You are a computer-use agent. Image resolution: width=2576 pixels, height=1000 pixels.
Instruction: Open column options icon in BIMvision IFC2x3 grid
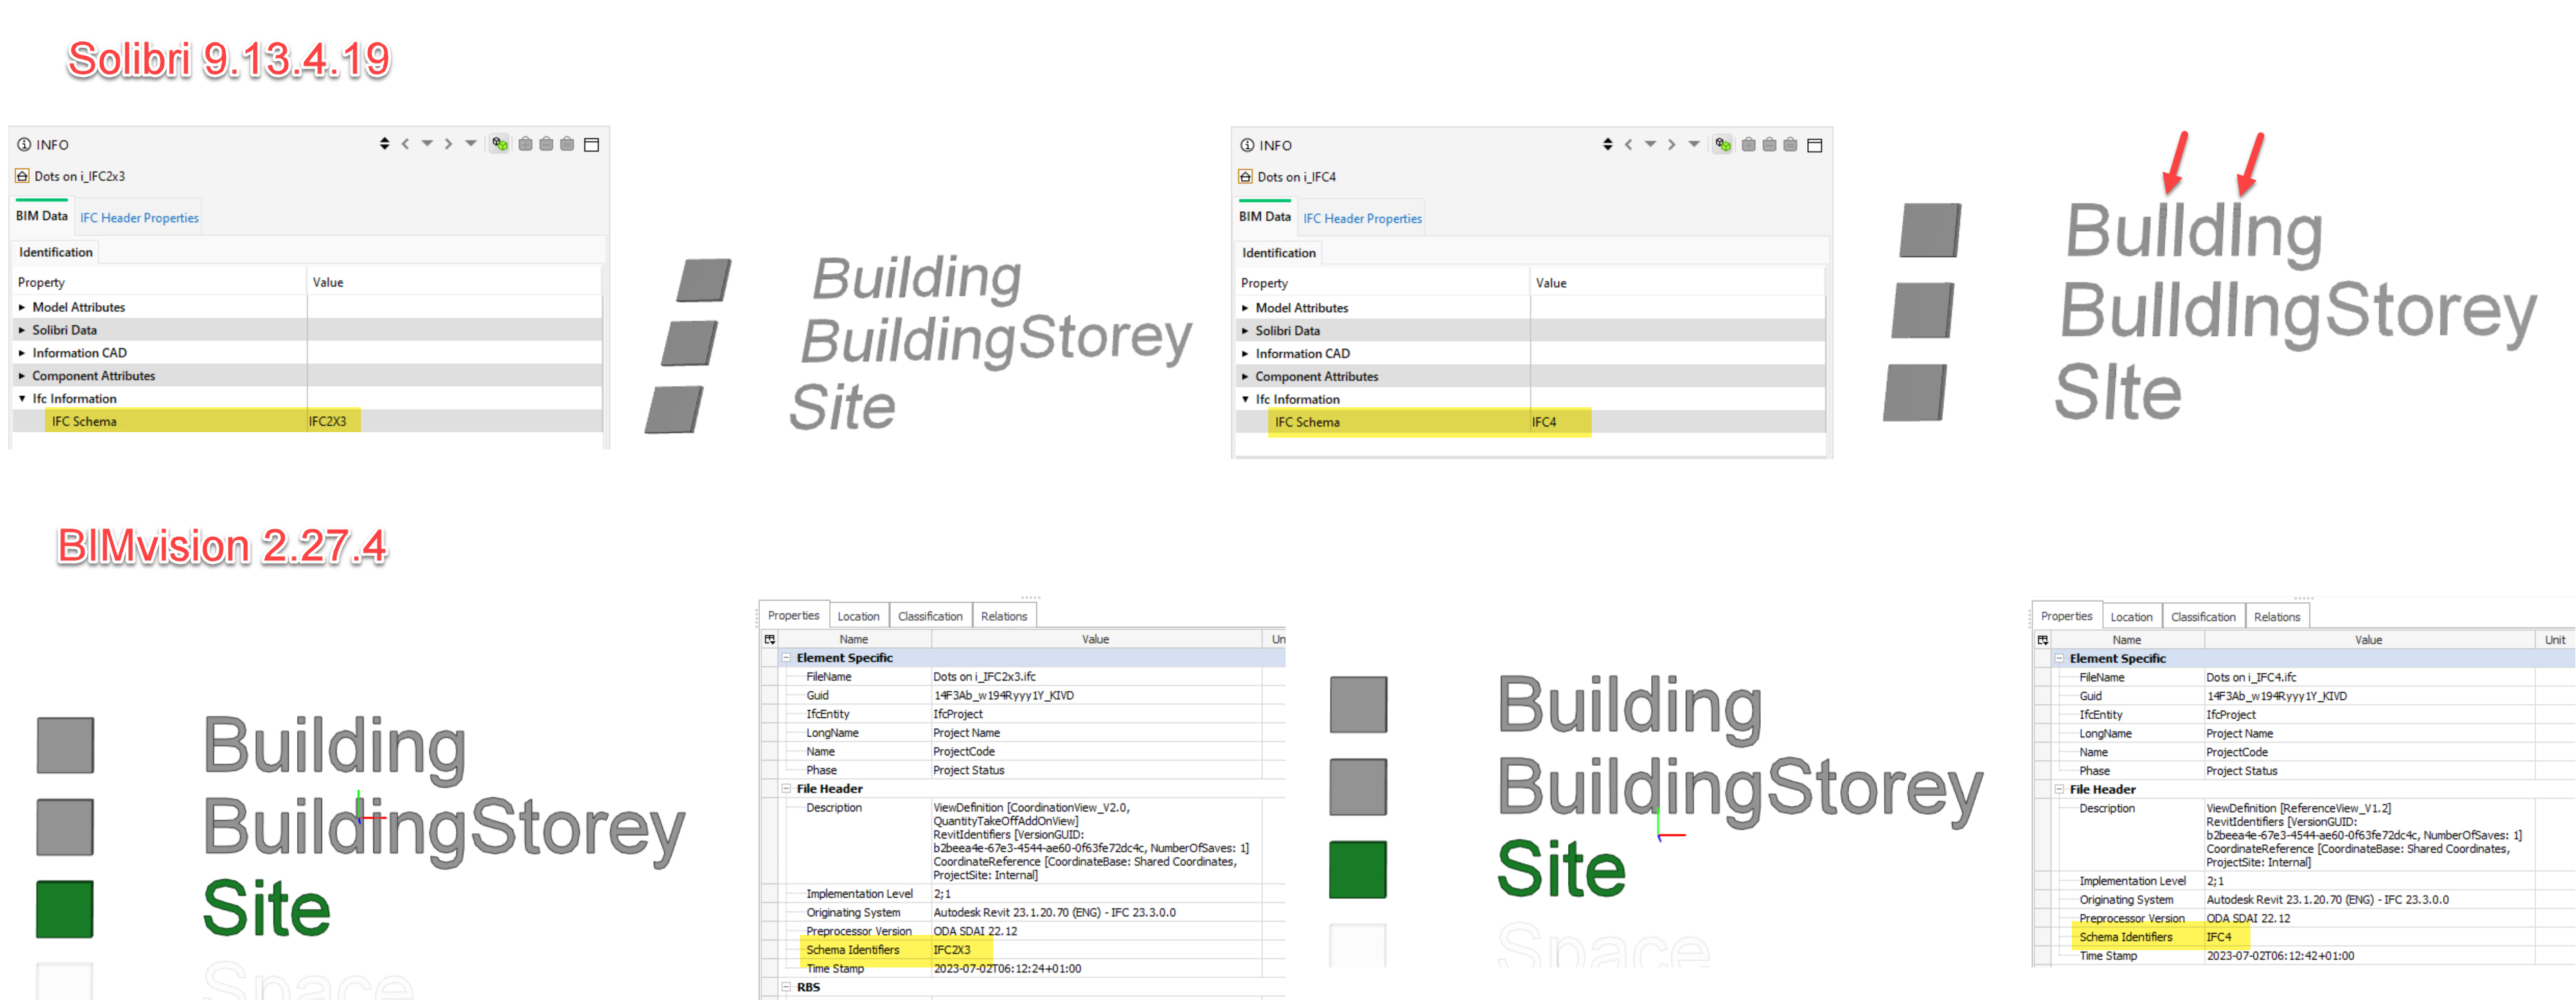[x=770, y=639]
